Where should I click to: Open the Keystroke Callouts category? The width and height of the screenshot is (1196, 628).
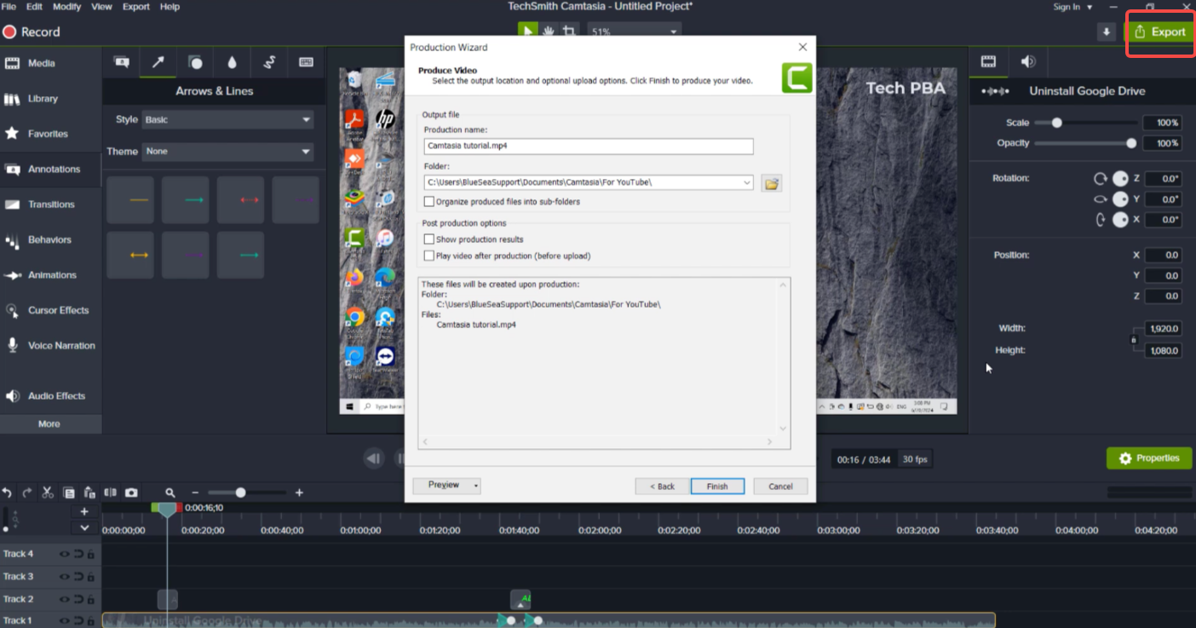(x=306, y=62)
